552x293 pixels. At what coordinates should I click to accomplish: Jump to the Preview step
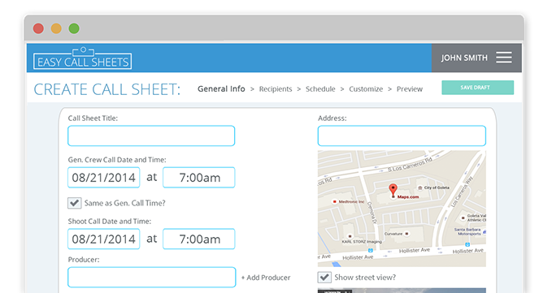410,89
